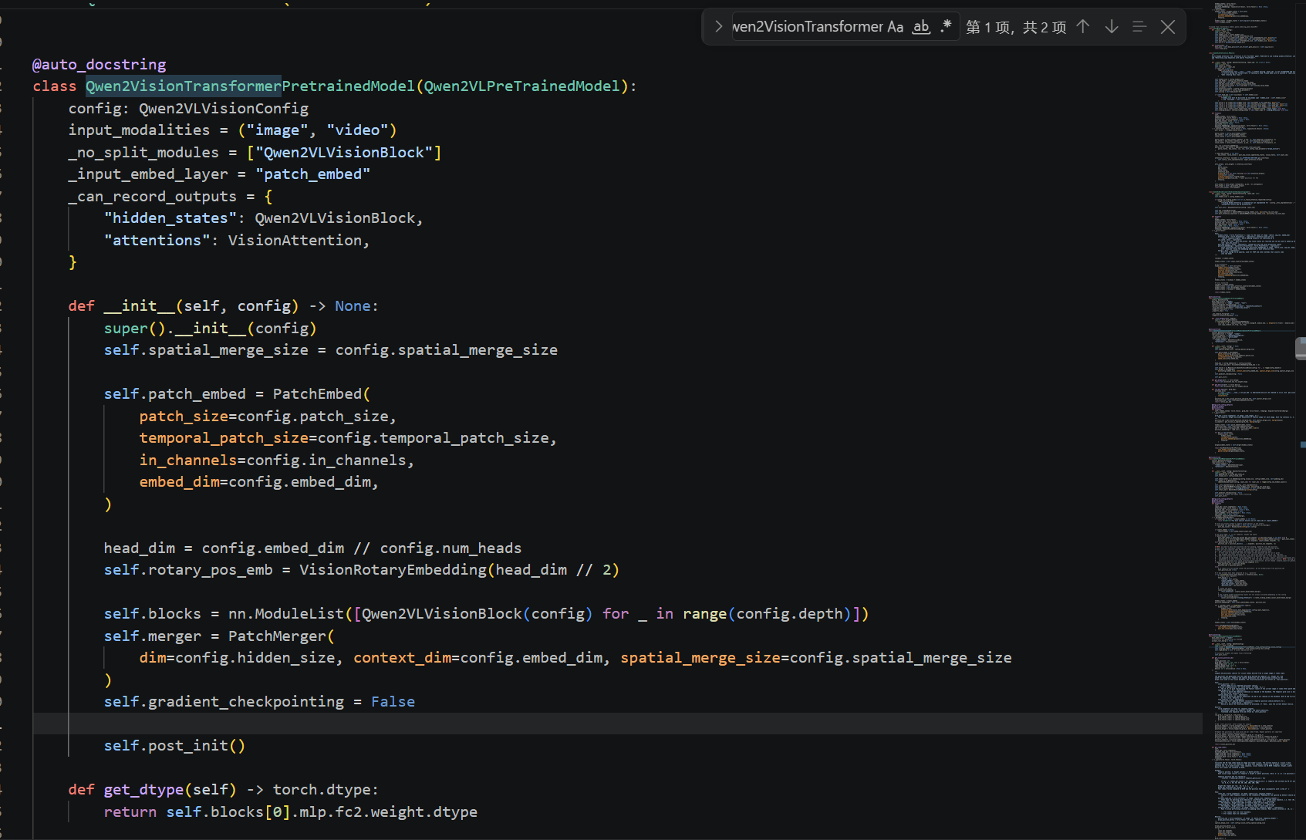Click 'Qwen2VLPreTrainedModel' base class name
This screenshot has height=840, width=1306.
click(x=521, y=86)
